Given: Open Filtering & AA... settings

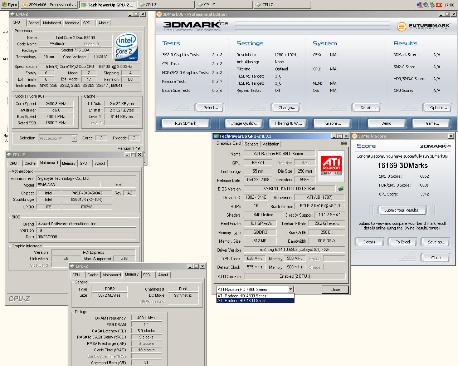Looking at the screenshot, I should point(288,123).
